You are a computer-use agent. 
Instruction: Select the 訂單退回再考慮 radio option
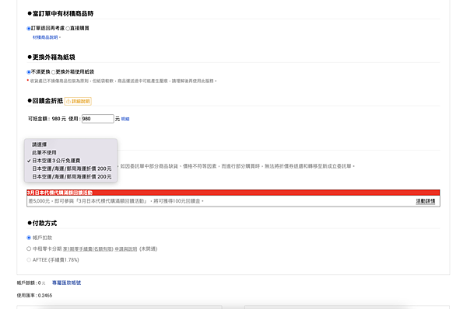(29, 29)
